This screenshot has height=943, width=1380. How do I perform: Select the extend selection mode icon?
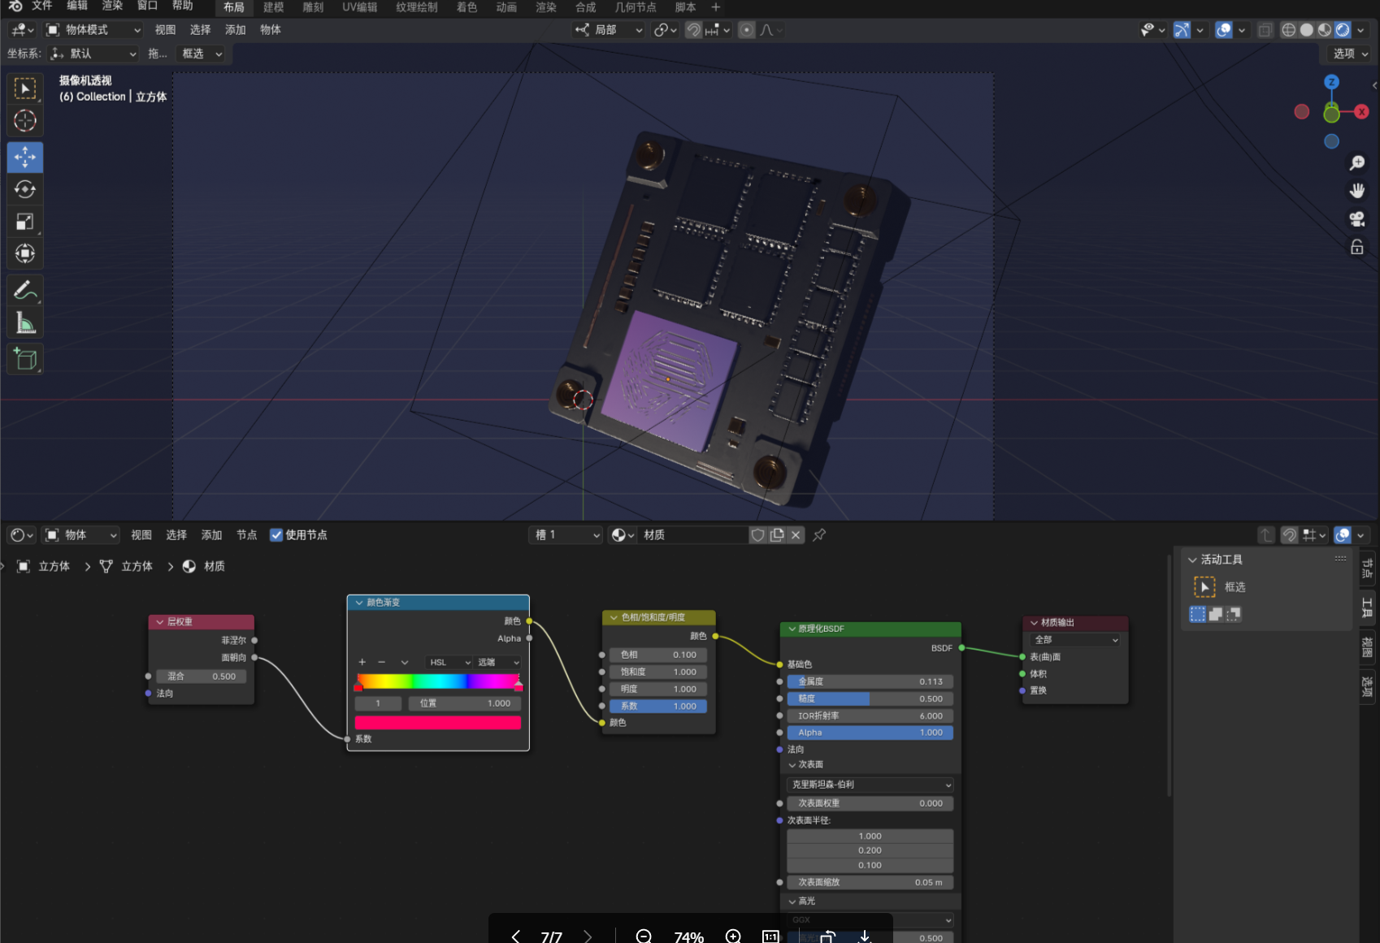tap(1216, 614)
